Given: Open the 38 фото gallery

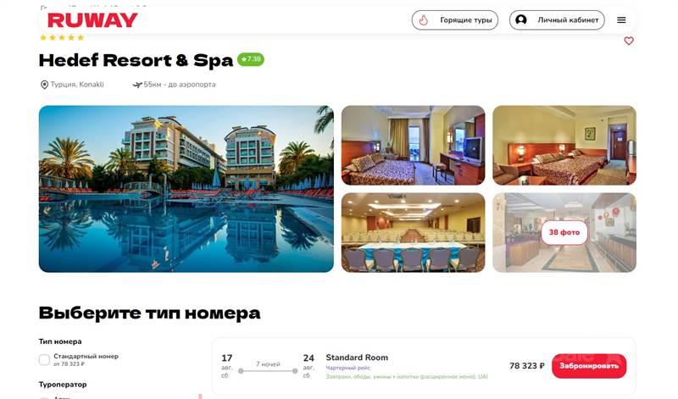Looking at the screenshot, I should (564, 233).
